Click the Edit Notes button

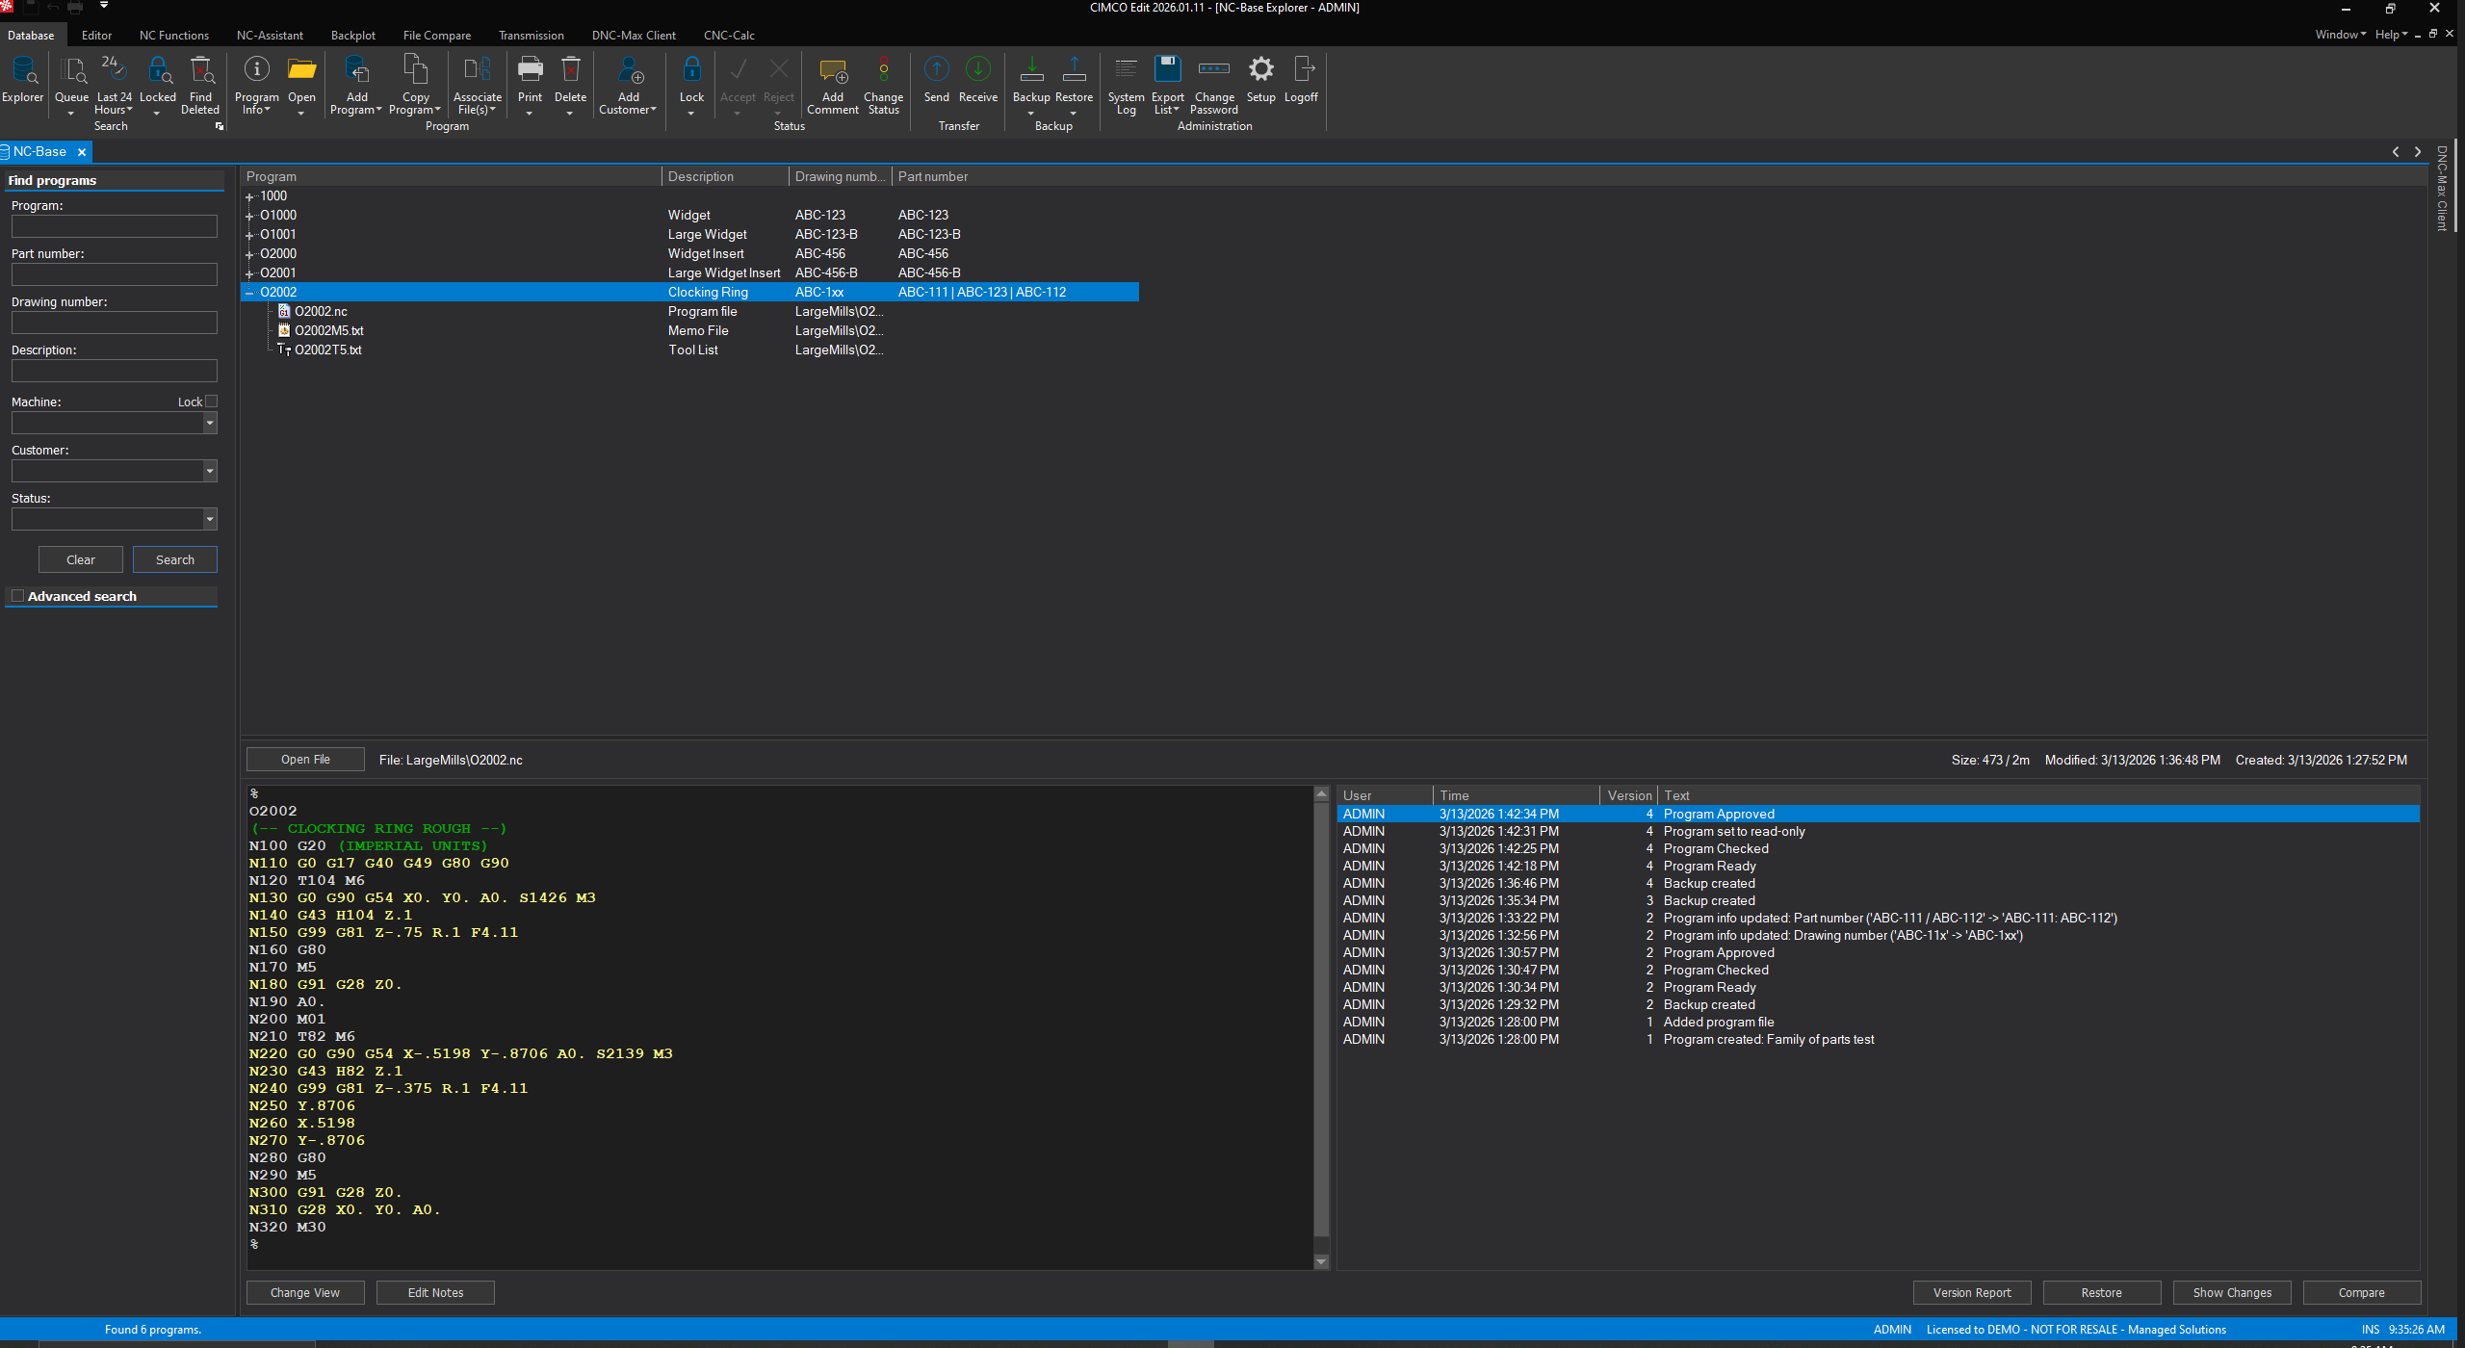[x=436, y=1293]
